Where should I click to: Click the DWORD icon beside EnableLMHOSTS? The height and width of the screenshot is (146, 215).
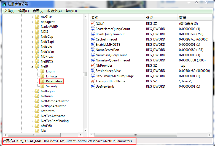(x=93, y=45)
